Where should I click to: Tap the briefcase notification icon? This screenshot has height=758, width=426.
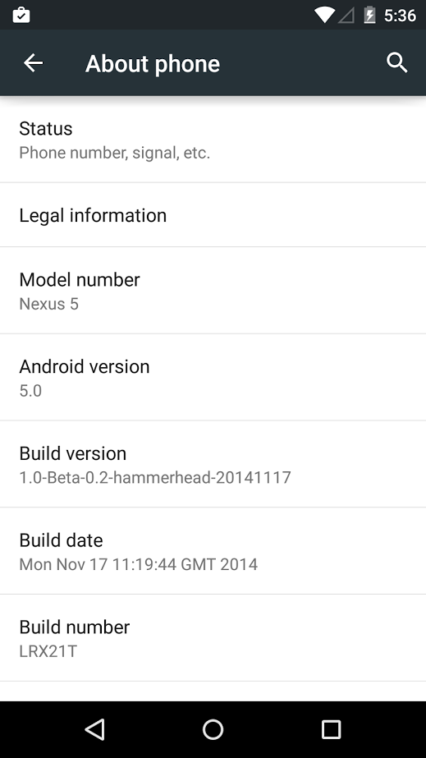click(x=21, y=15)
